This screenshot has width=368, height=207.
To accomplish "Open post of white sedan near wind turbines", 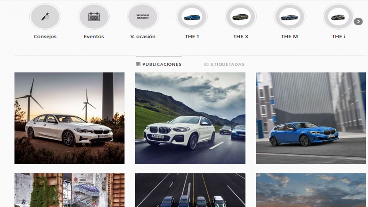I will [69, 118].
